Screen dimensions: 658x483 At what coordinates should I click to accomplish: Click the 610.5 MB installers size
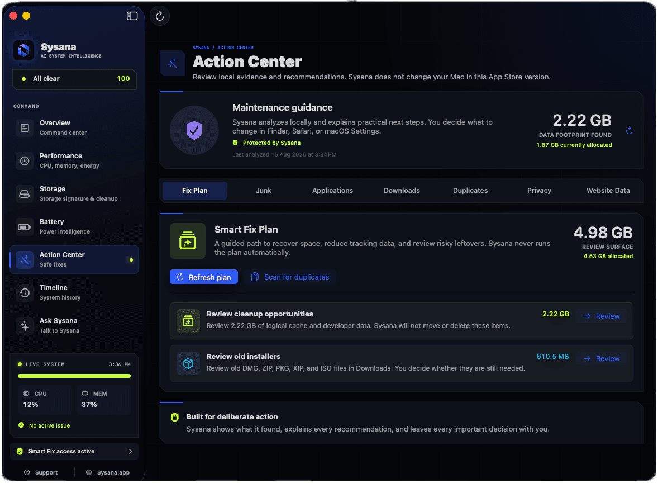[552, 357]
